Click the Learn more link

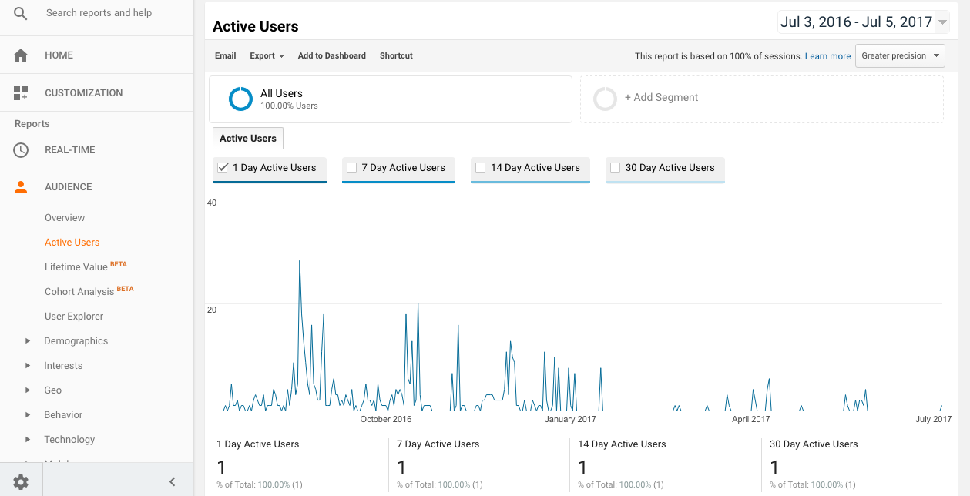(827, 56)
